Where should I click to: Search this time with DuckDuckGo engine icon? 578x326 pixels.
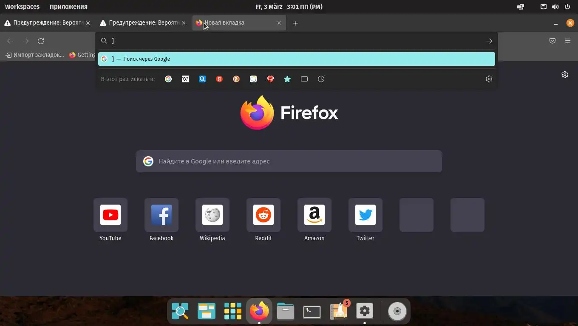tap(236, 79)
